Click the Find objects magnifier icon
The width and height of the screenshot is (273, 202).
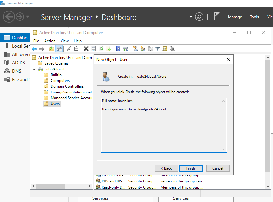pyautogui.click(x=165, y=49)
